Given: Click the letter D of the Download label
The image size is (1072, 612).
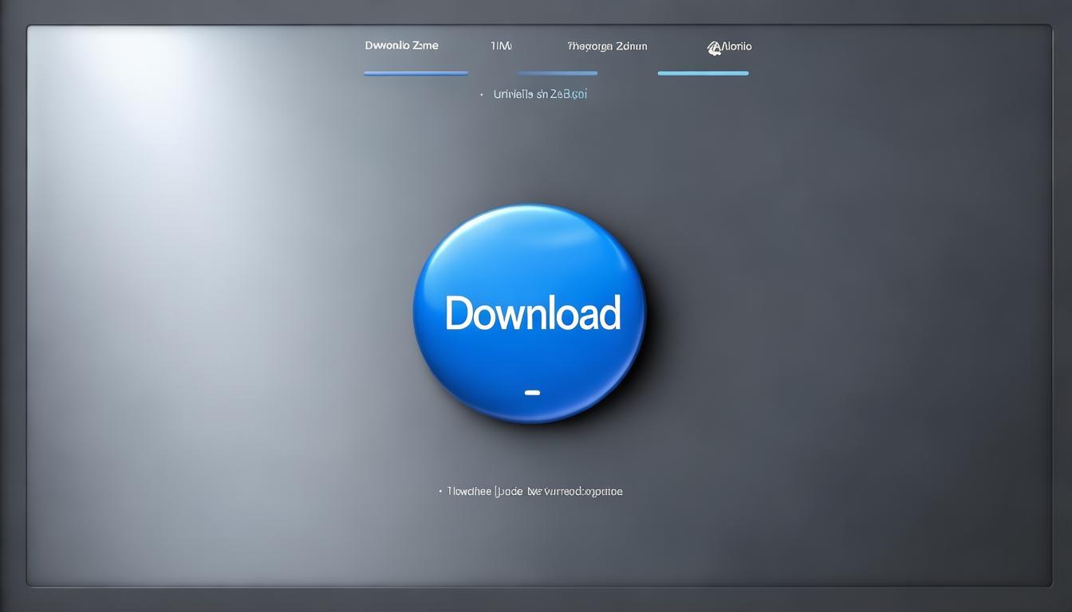Looking at the screenshot, I should [x=457, y=313].
